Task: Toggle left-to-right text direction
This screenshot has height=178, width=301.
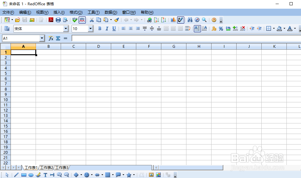Action: (197, 29)
